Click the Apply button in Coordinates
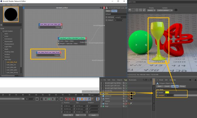The image size is (197, 118). [93, 115]
